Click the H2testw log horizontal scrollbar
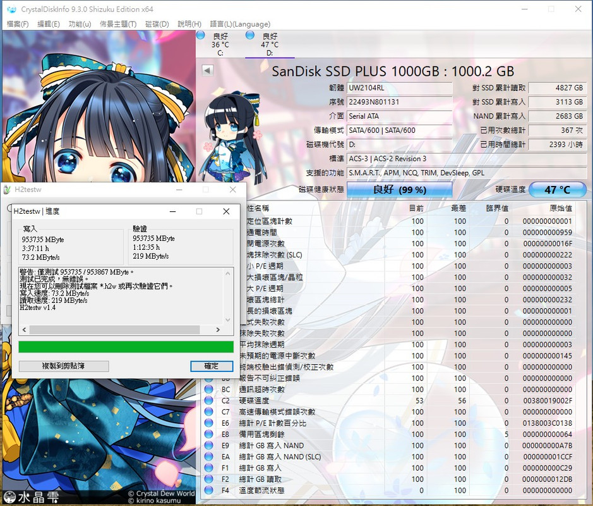Viewport: 593px width, 506px height. [x=114, y=330]
